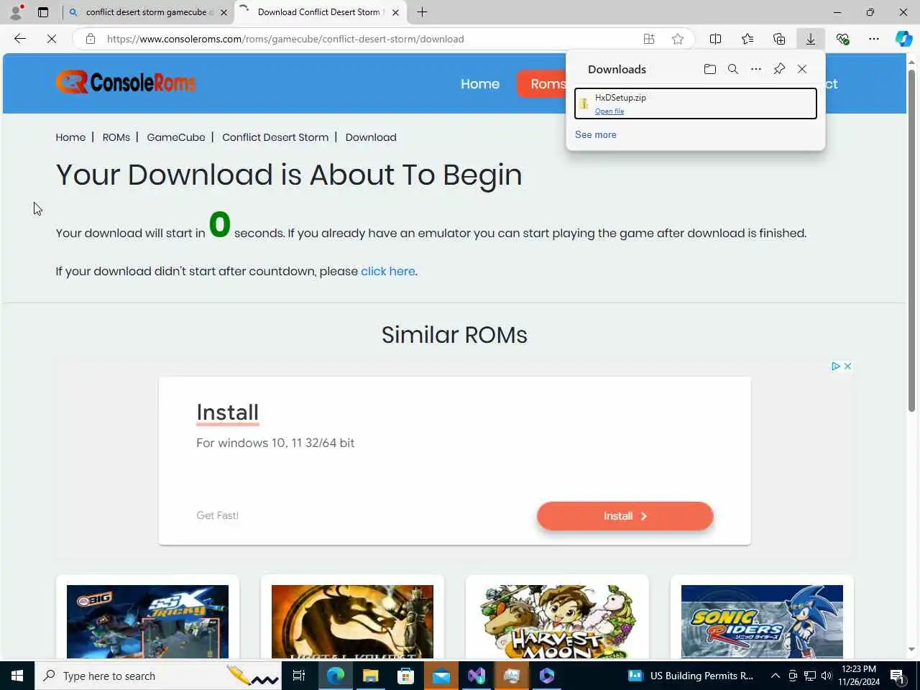This screenshot has width=920, height=690.
Task: Search downloads with the magnifier icon
Action: tap(733, 69)
